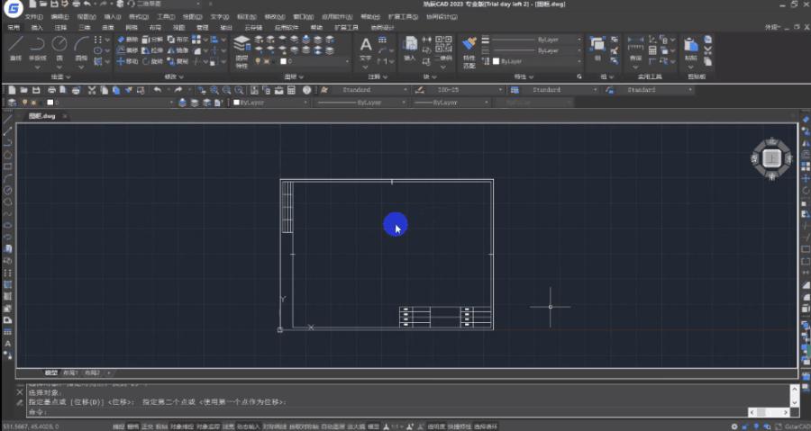Open the File menu in the menu bar

[x=33, y=17]
